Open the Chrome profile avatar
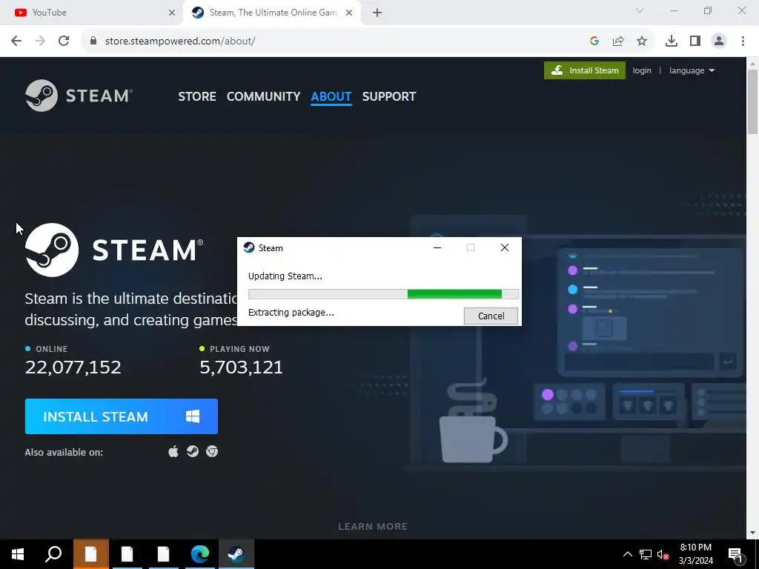Screen dimensions: 759x569 click(719, 41)
